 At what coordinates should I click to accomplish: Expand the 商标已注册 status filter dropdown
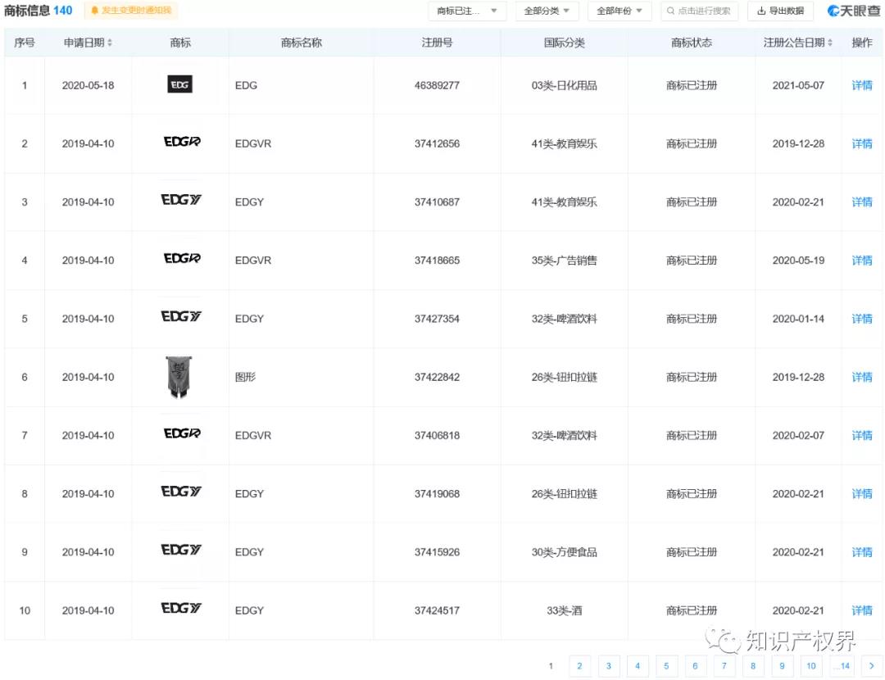point(467,11)
